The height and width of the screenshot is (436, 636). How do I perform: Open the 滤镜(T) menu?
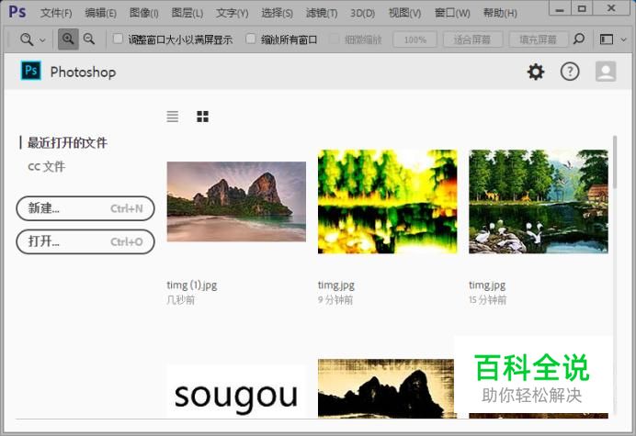[x=322, y=13]
